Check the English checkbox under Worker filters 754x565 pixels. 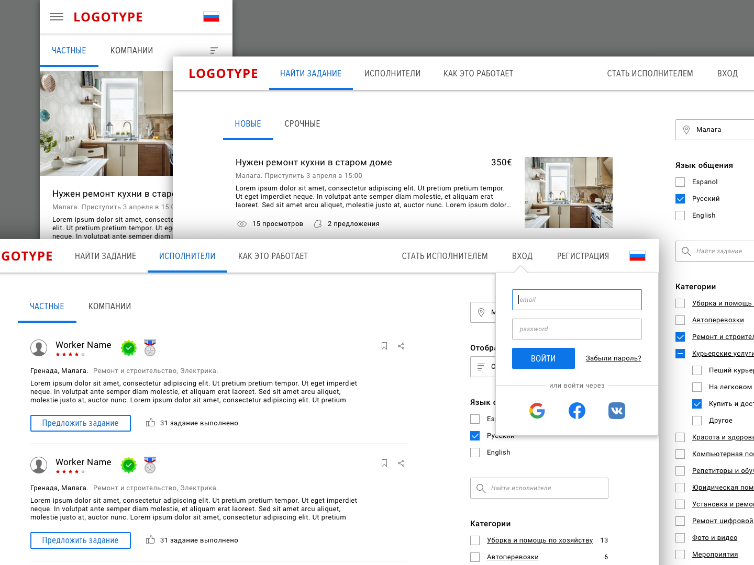click(x=475, y=453)
